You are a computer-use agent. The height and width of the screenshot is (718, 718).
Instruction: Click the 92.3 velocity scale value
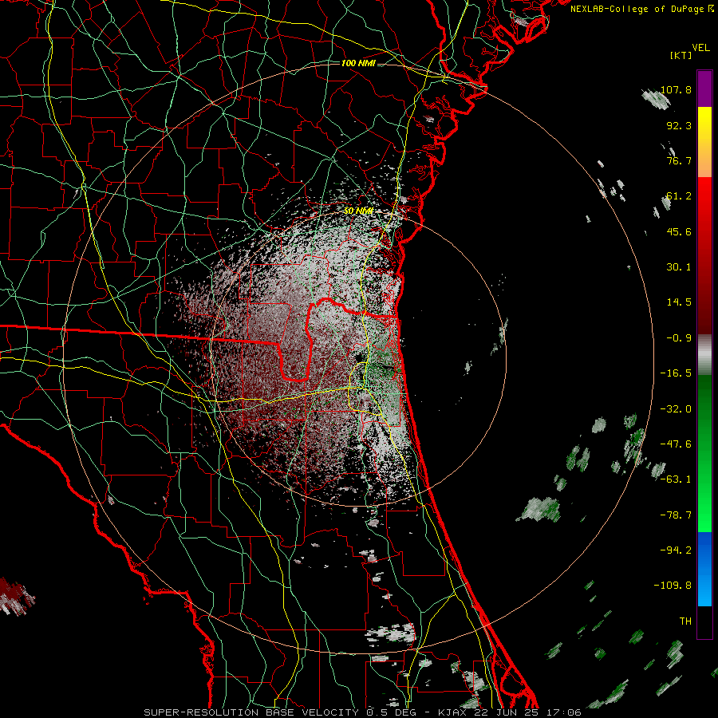click(679, 125)
